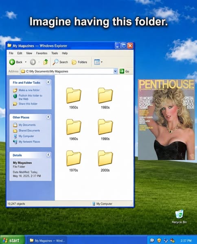Open the Favorites menu
Viewport: 197px width, 244px height.
coord(42,53)
